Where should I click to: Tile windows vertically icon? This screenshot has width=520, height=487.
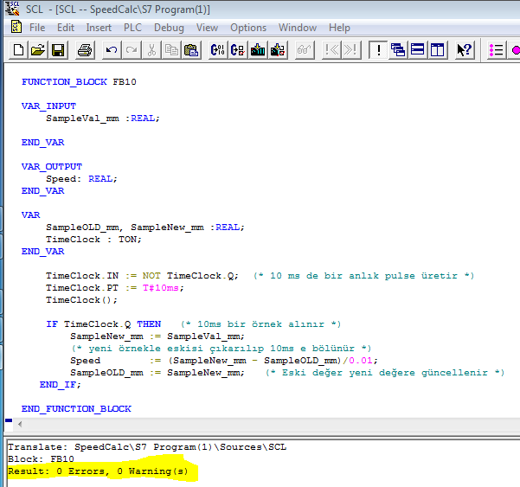tap(438, 50)
